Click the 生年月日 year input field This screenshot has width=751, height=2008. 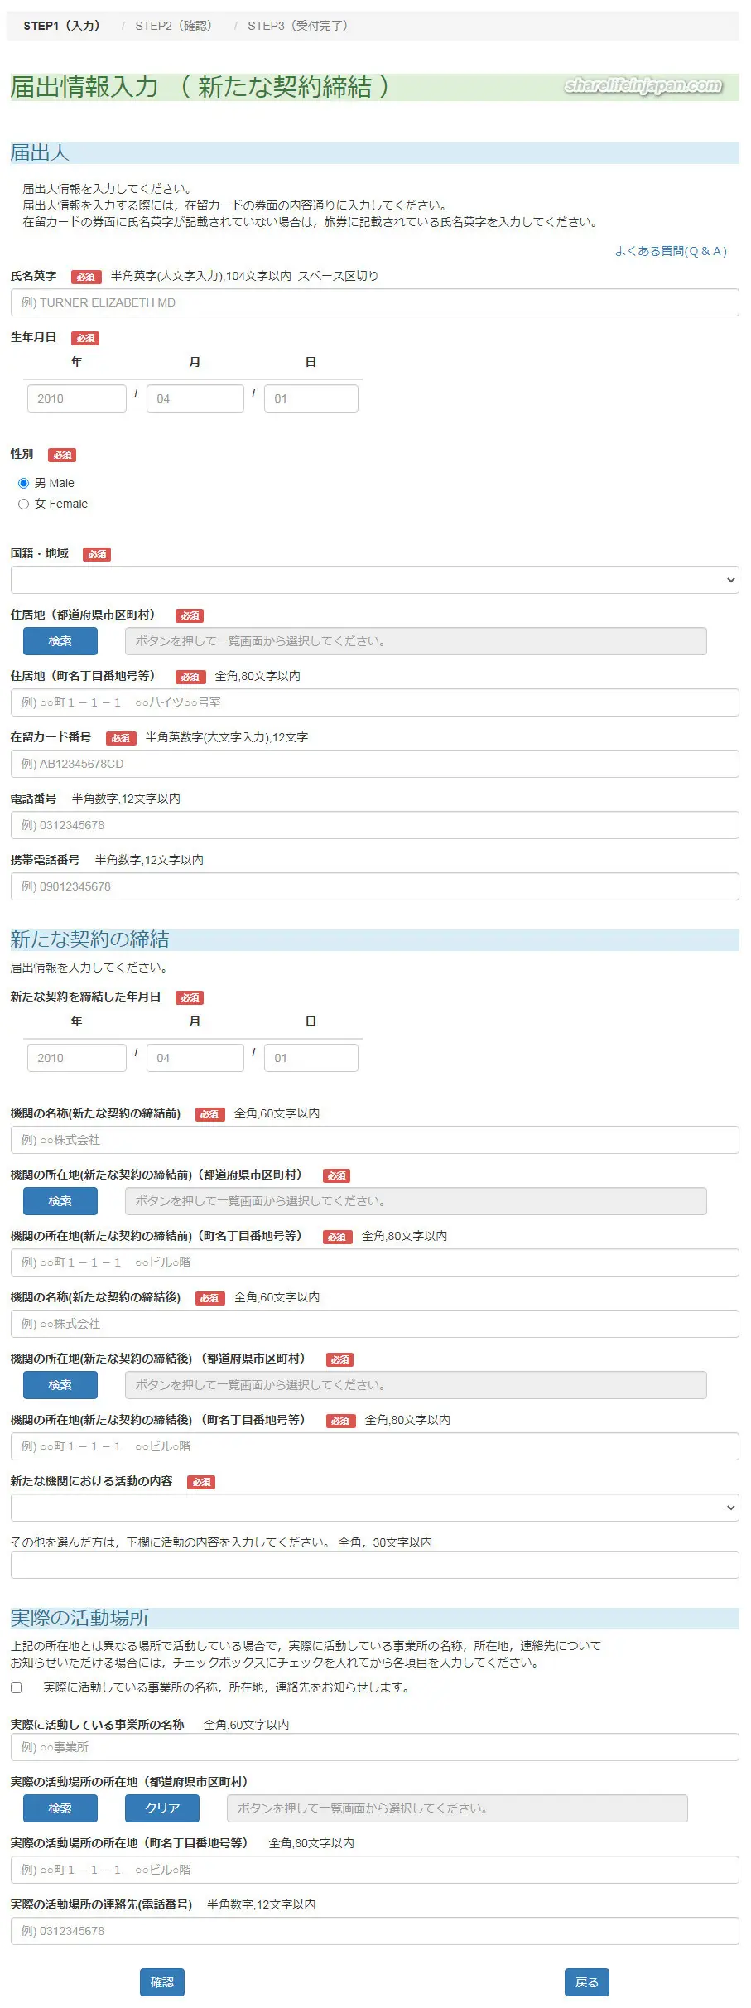pyautogui.click(x=76, y=398)
